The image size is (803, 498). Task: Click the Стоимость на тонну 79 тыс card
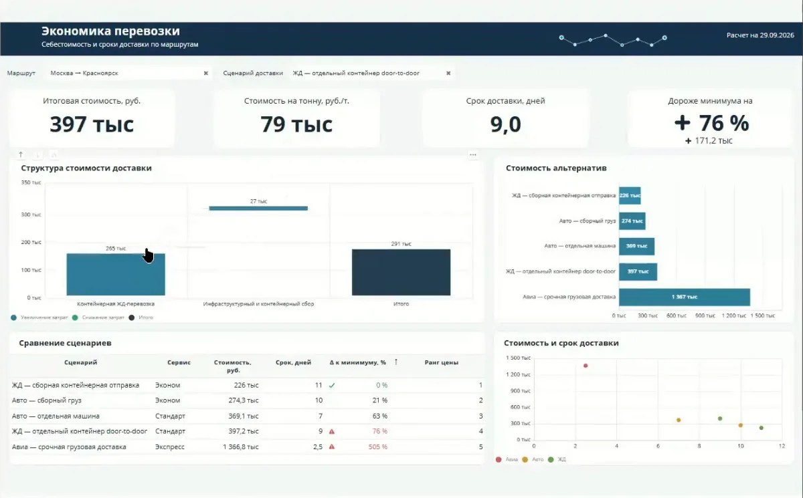297,118
